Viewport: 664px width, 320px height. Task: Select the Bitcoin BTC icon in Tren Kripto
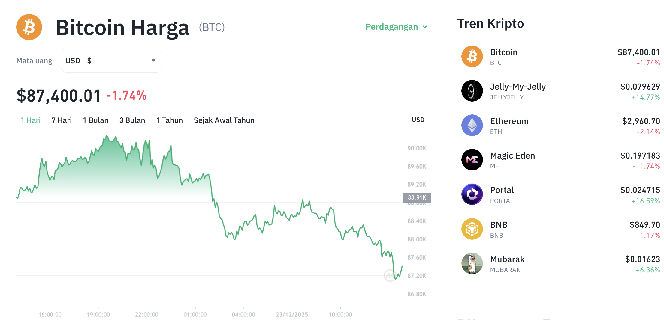472,56
